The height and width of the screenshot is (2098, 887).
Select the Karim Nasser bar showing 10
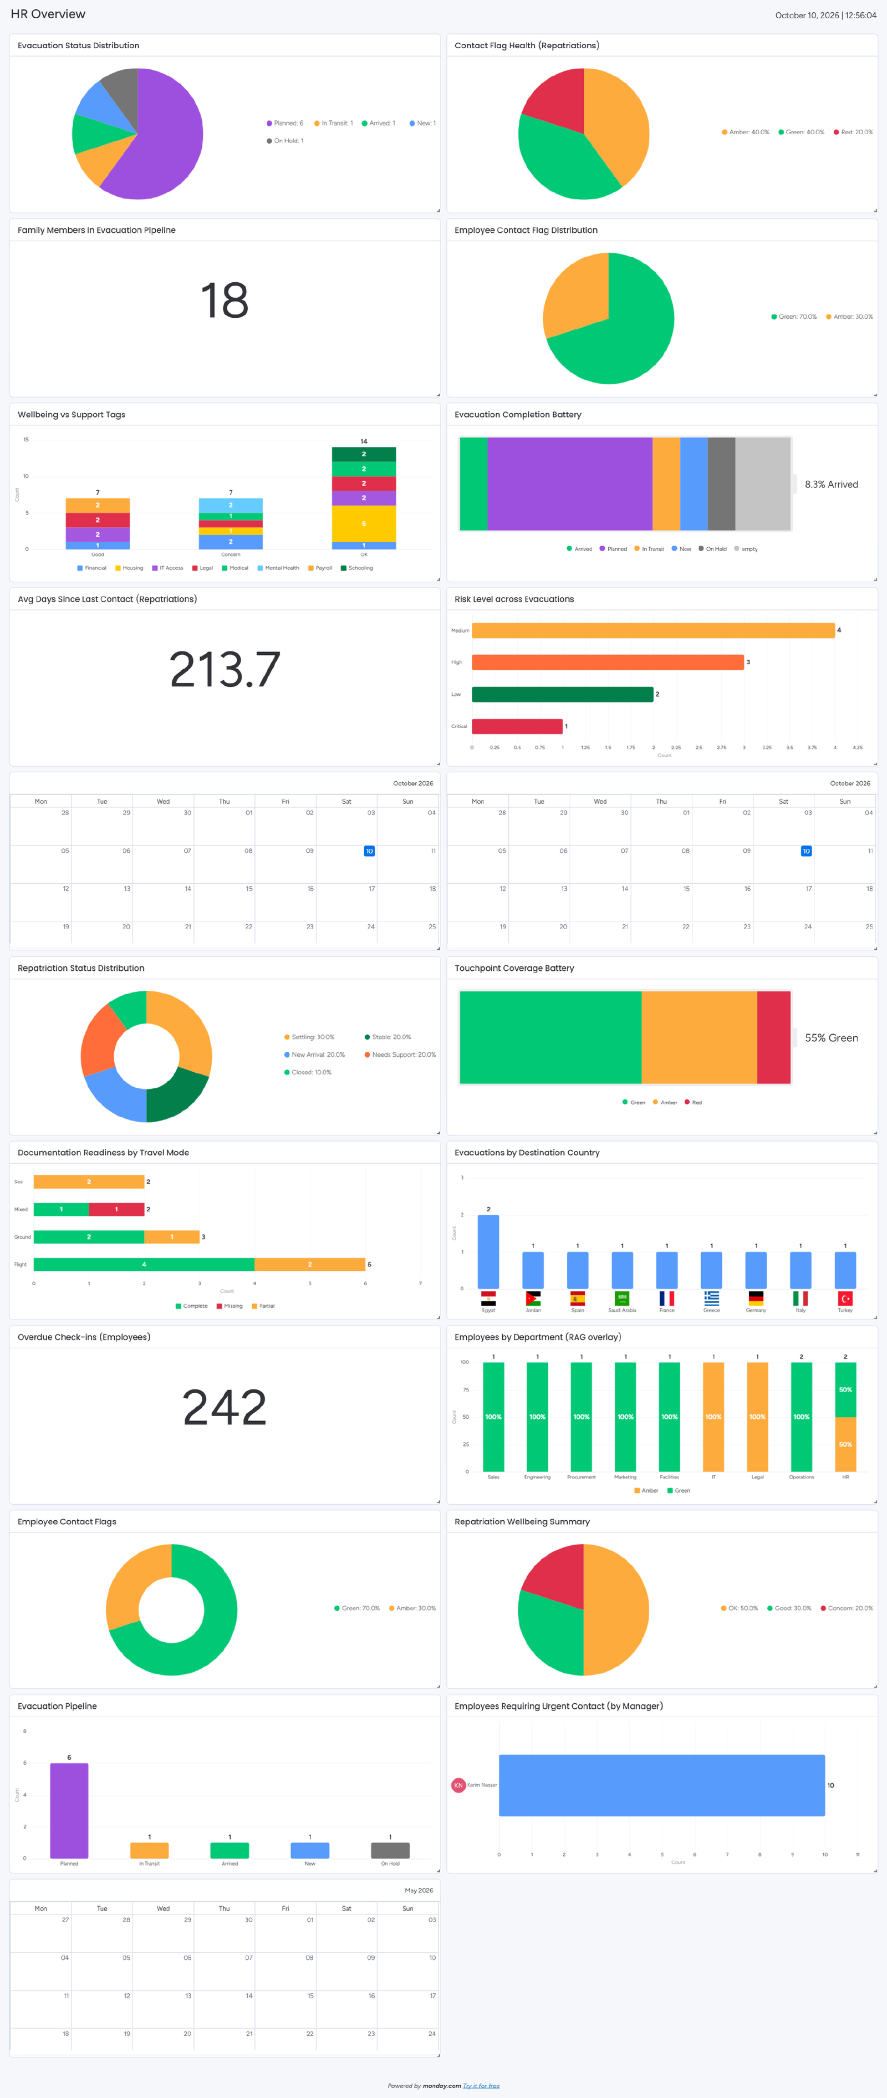tap(661, 1784)
